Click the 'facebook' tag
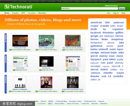This screenshot has width=130, height=106. click(x=96, y=33)
